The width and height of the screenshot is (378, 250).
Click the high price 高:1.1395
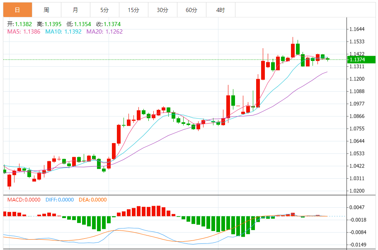[49, 24]
